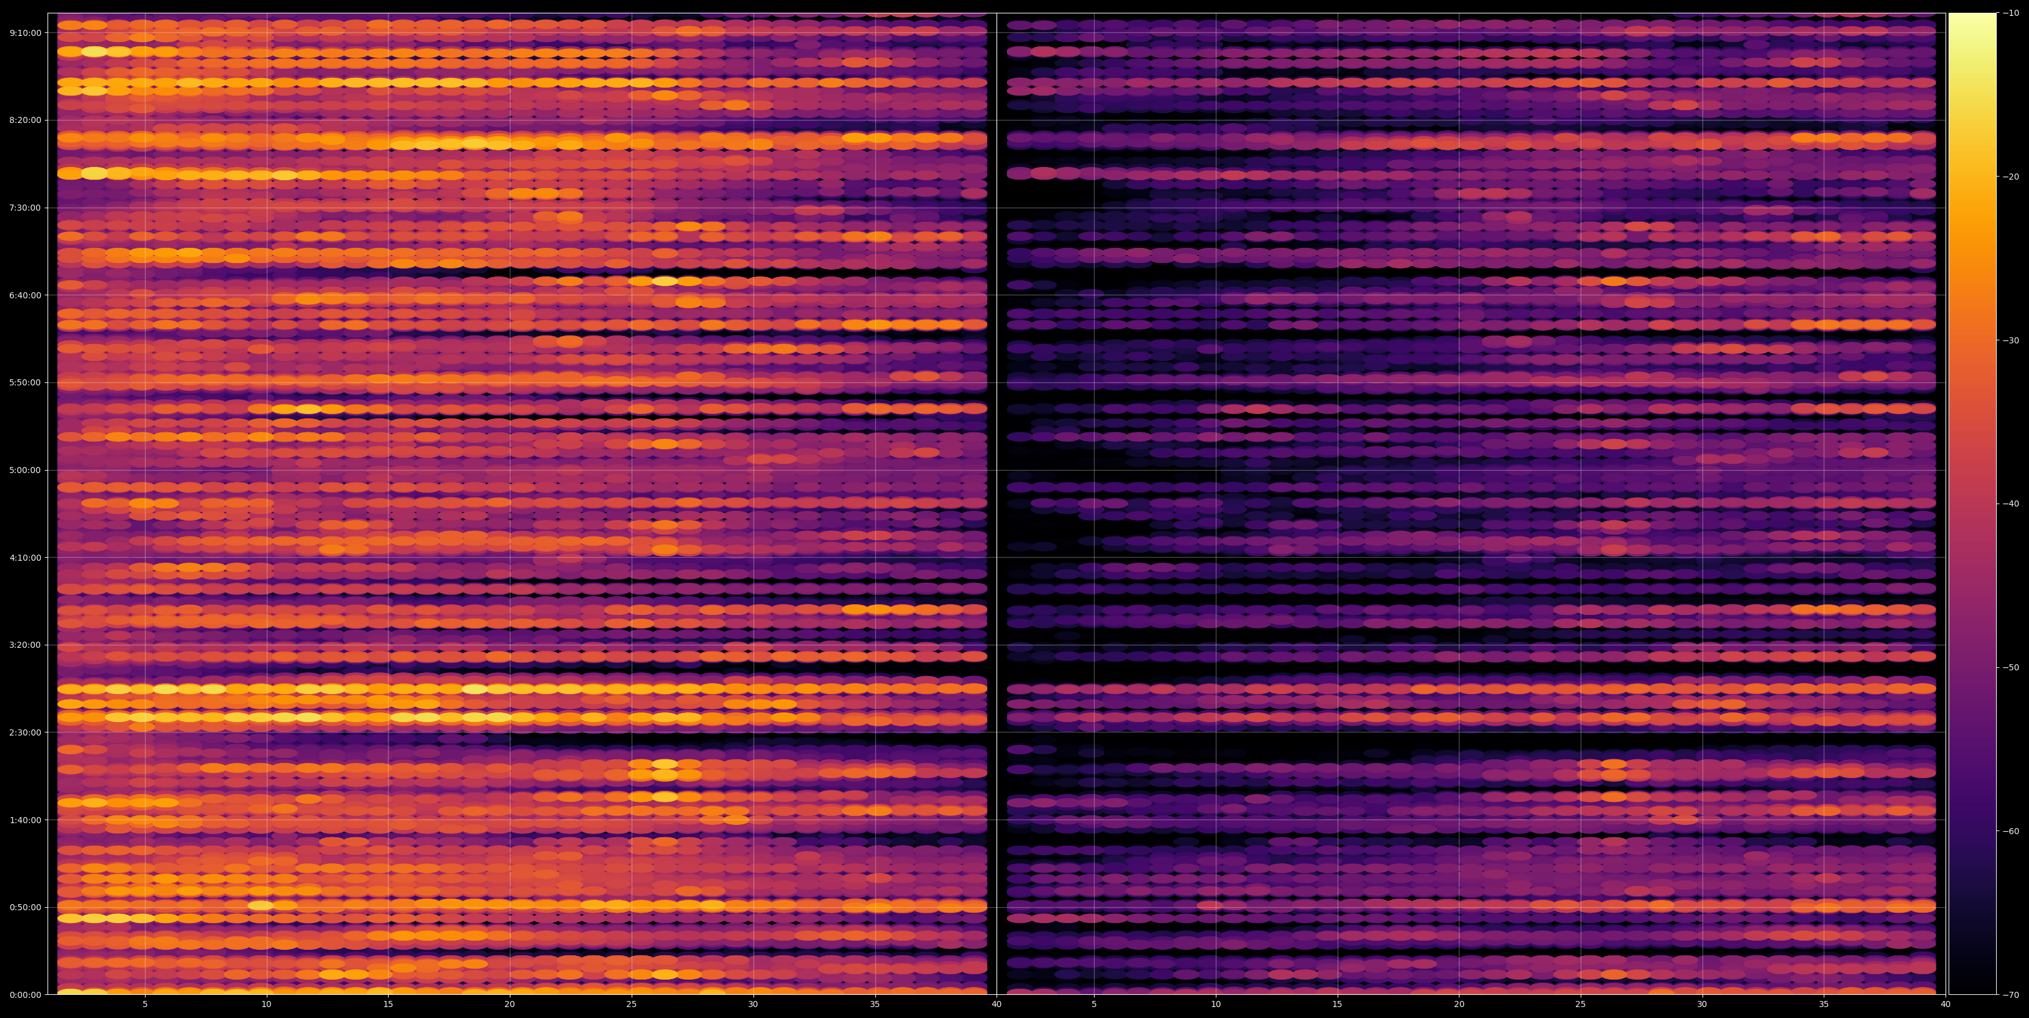The width and height of the screenshot is (2029, 1018).
Task: Click x-axis tick 25 under the left heatmap
Action: [x=632, y=1005]
